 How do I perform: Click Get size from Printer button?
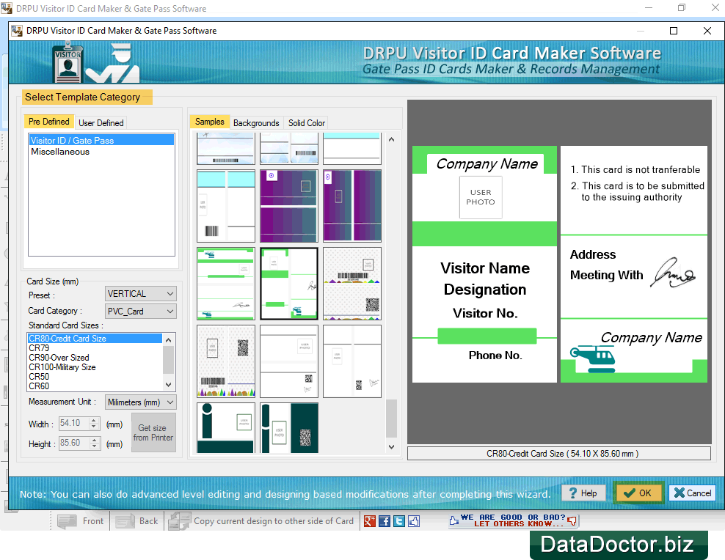pos(153,432)
